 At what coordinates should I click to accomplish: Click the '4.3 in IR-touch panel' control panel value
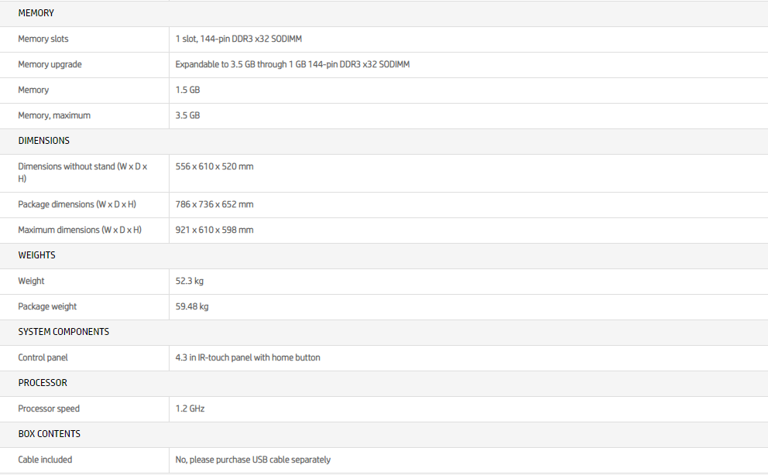click(x=248, y=357)
